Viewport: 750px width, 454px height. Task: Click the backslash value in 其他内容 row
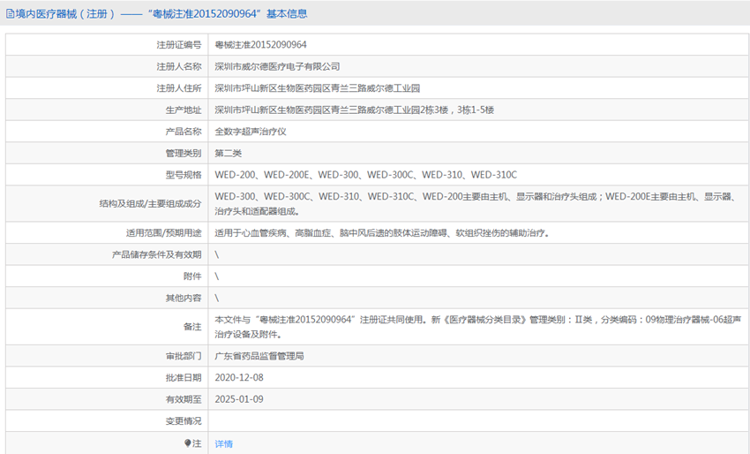click(x=217, y=298)
